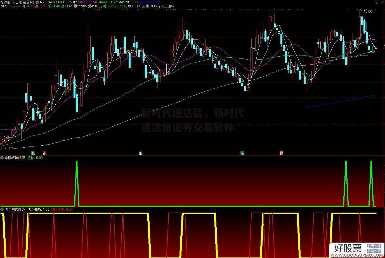
Task: Select the MA120: 33.80 value
Action: pos(129,2)
